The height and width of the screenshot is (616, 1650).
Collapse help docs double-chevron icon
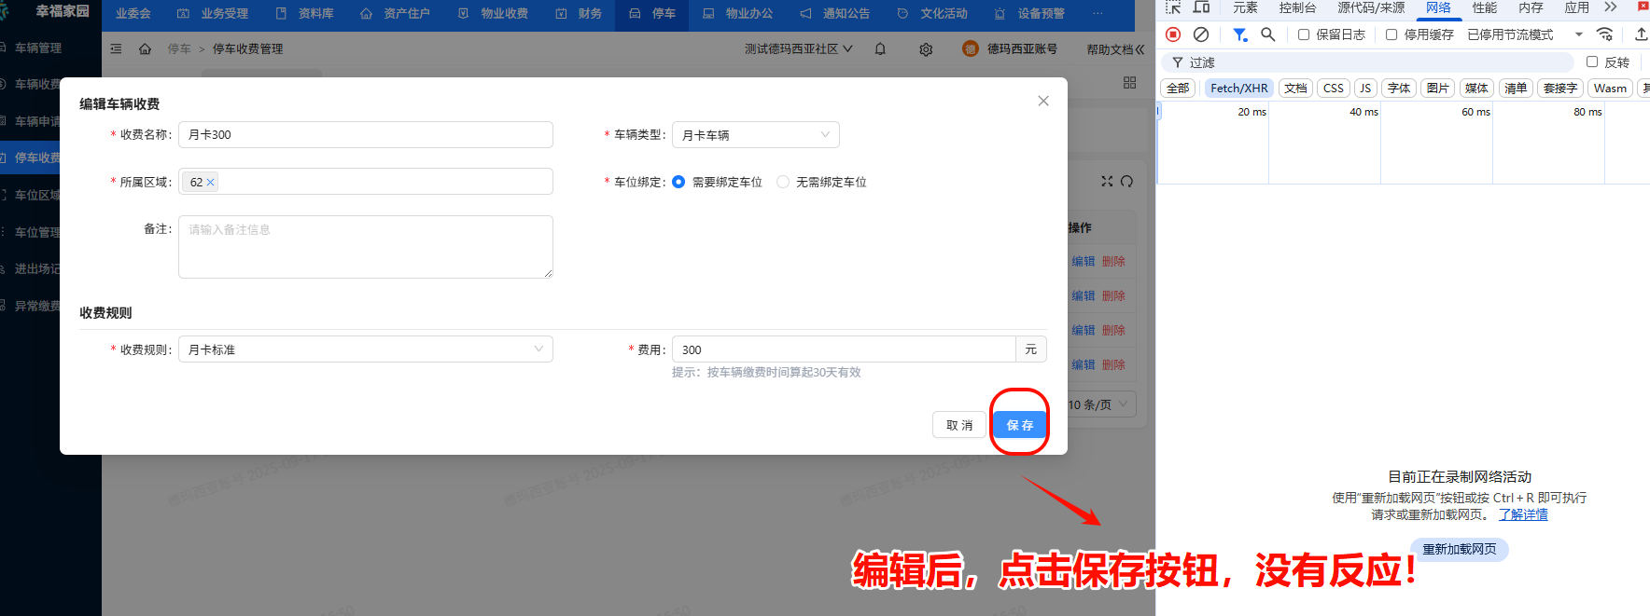point(1140,49)
